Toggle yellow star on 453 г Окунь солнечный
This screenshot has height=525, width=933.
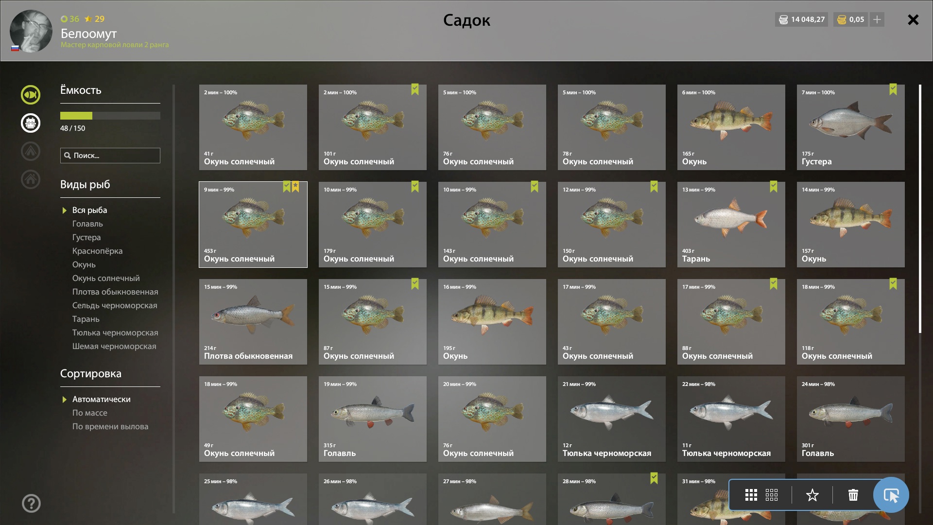click(295, 187)
